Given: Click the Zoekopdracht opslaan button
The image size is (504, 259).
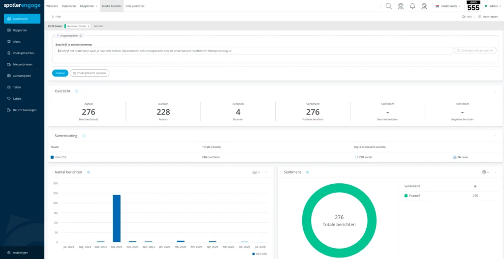Looking at the screenshot, I should (x=89, y=73).
